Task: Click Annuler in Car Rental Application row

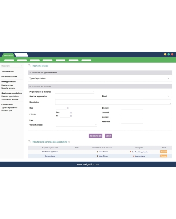Action: point(163,152)
